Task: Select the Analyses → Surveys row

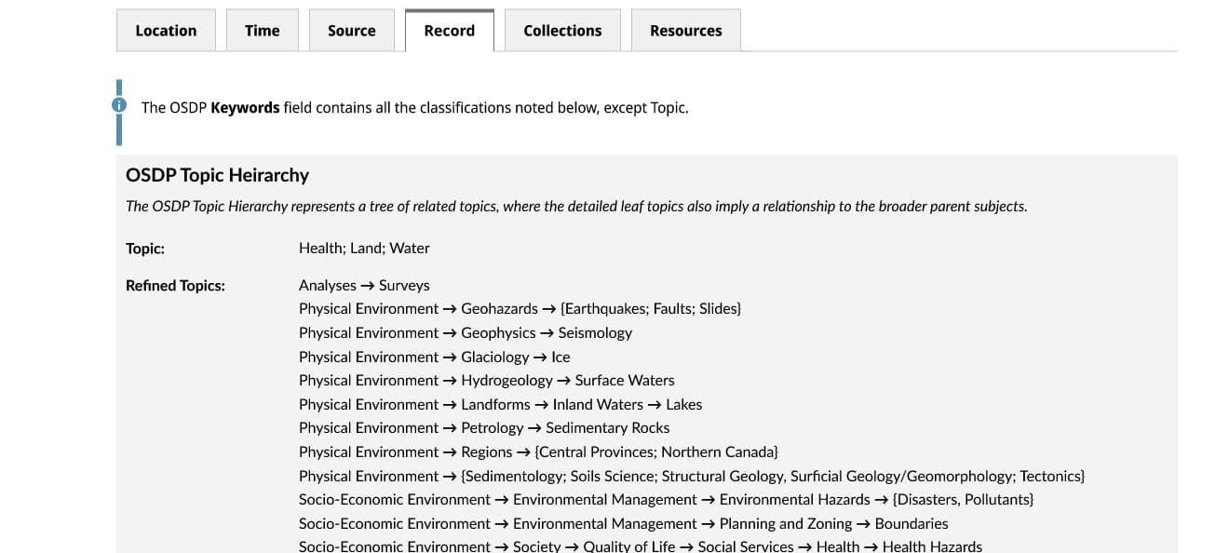Action: coord(364,286)
